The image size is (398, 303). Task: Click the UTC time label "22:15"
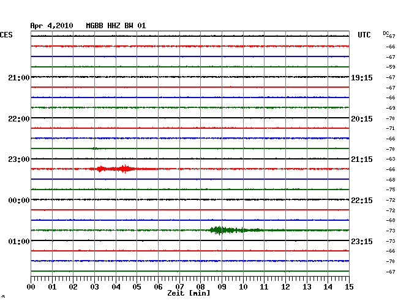[362, 201]
